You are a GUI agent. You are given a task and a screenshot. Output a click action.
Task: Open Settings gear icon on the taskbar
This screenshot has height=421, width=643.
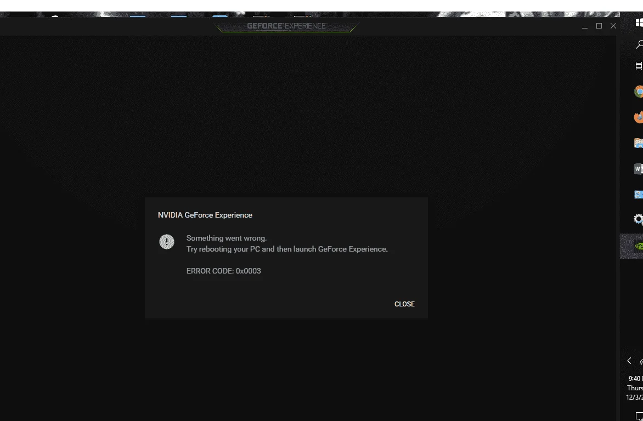[639, 219]
